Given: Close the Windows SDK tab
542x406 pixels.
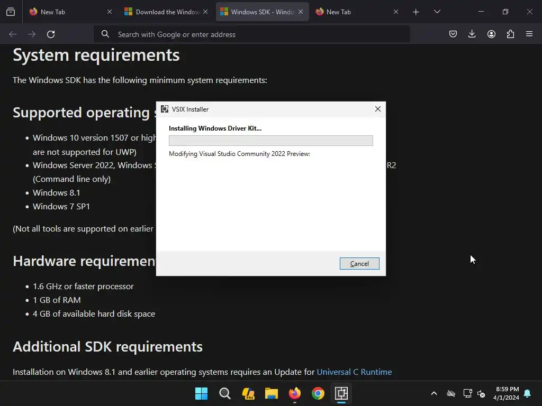Looking at the screenshot, I should 301,12.
